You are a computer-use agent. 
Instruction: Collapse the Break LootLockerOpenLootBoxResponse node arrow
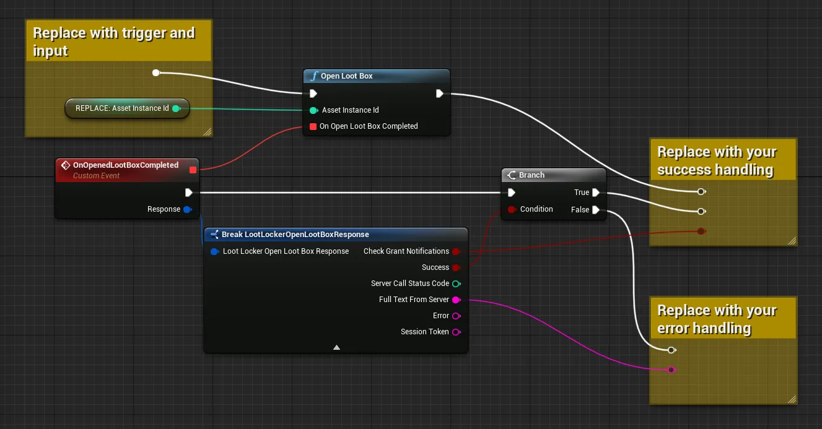pos(336,347)
